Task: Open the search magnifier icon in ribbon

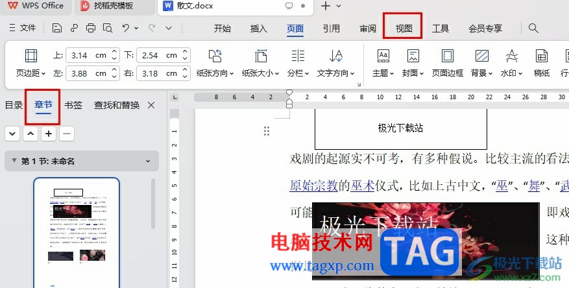Action: [x=533, y=28]
